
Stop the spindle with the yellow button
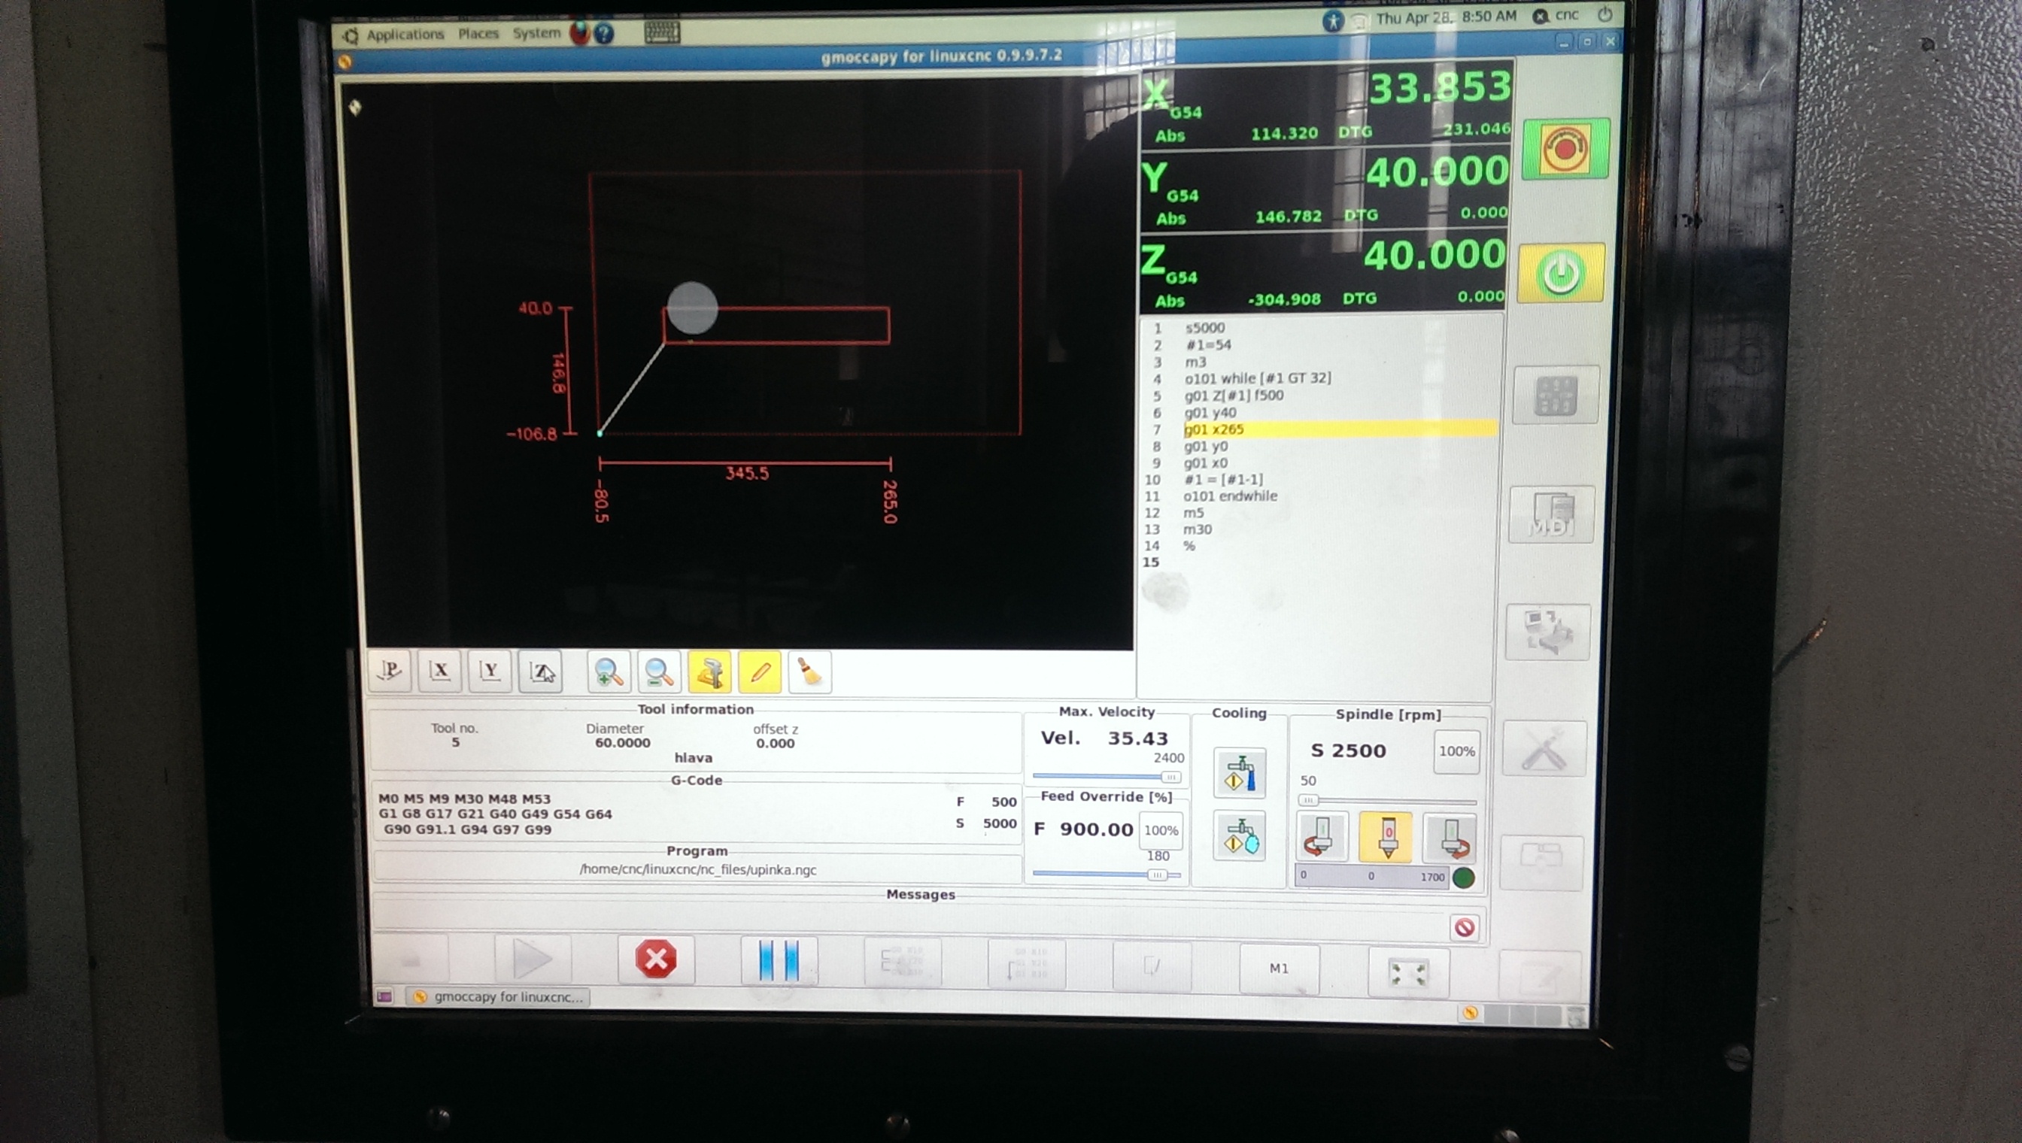tap(1386, 838)
